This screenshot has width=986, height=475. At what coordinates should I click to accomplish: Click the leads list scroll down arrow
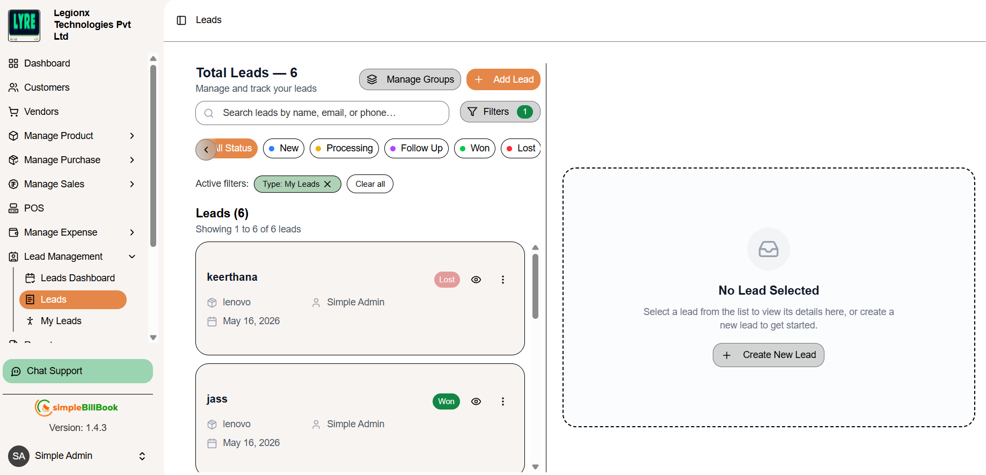coord(535,467)
